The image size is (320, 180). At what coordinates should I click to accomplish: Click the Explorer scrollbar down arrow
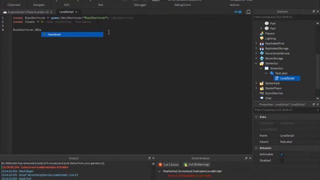point(317,98)
